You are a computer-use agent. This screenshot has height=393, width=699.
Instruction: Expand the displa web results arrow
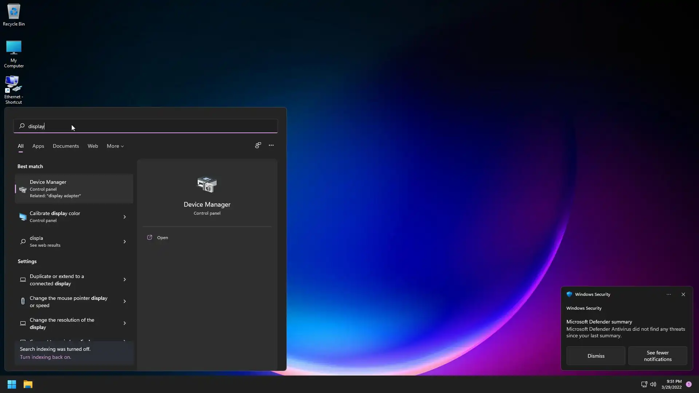point(125,242)
